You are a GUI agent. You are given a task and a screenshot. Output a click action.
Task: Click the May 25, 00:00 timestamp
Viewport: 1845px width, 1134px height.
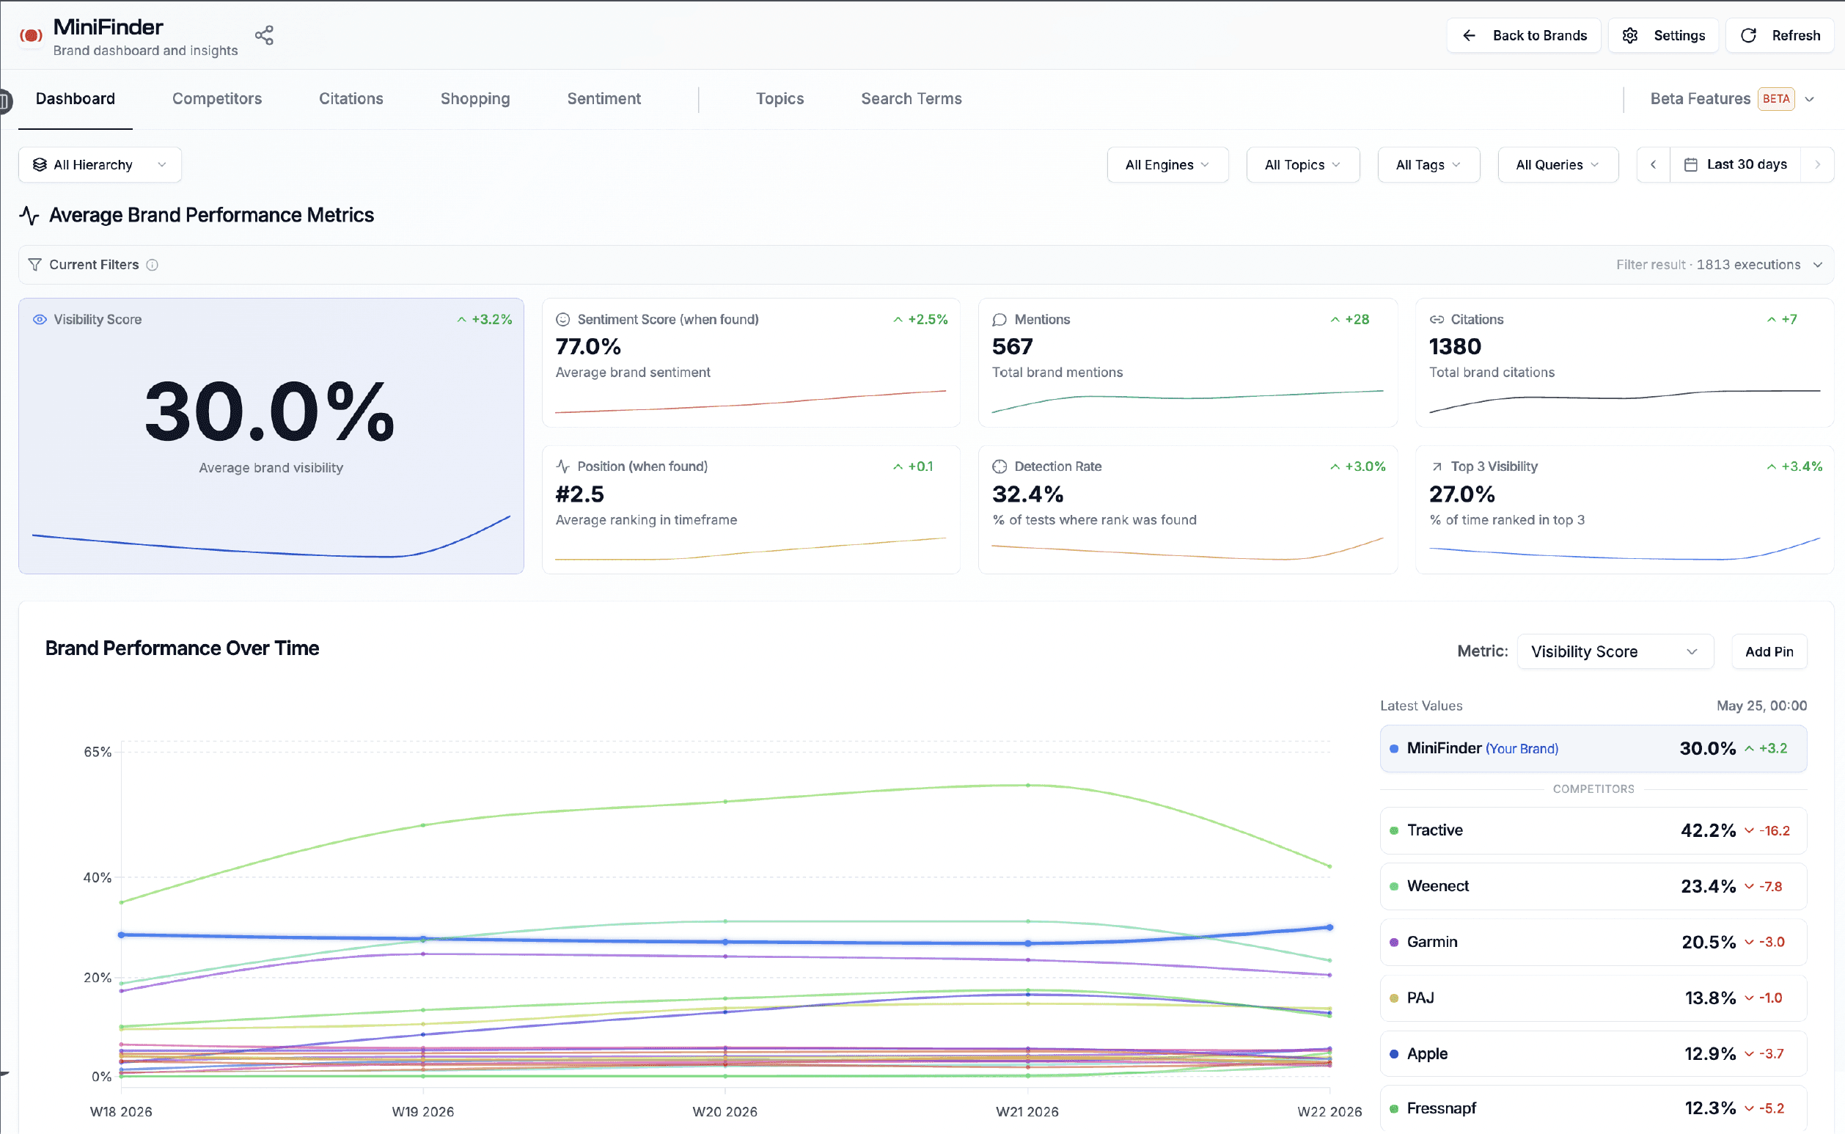pos(1761,706)
